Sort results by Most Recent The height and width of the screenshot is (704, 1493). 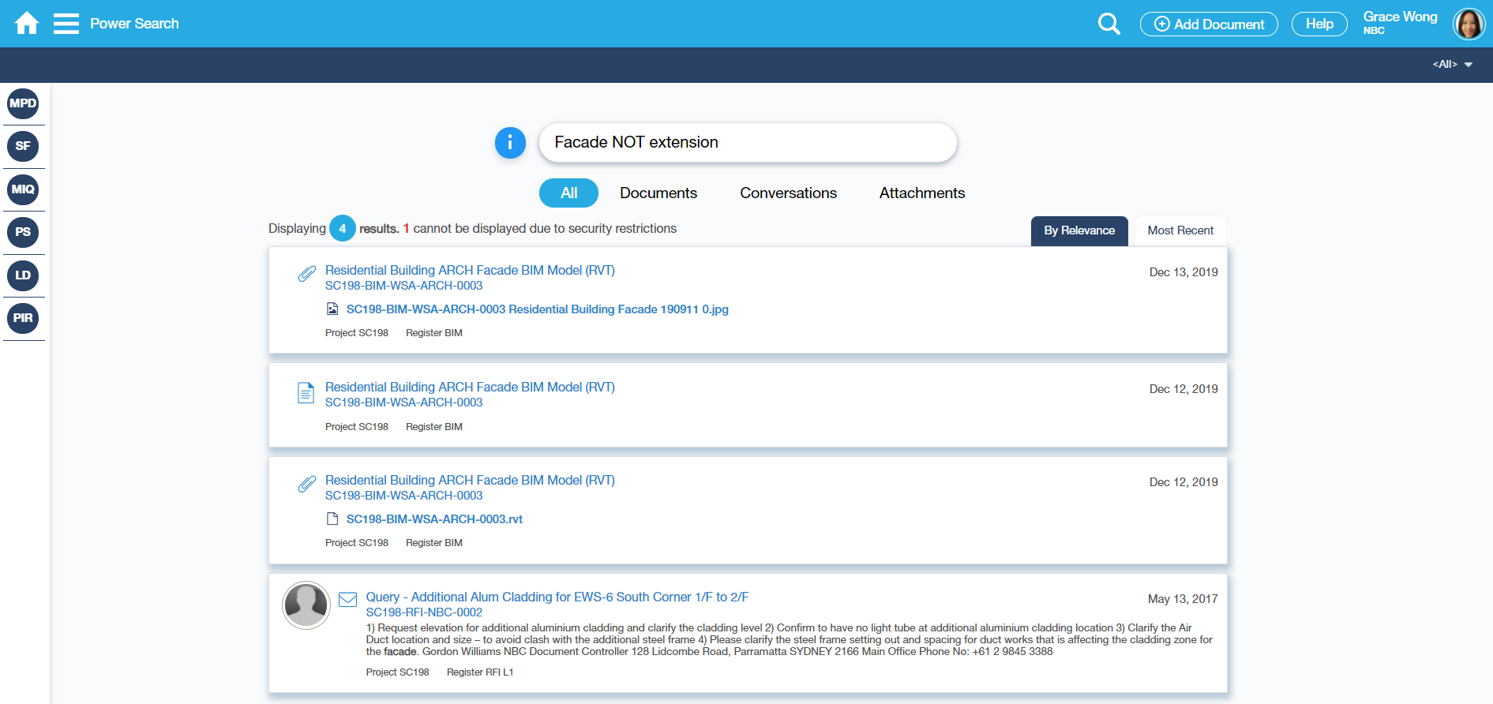coord(1180,230)
